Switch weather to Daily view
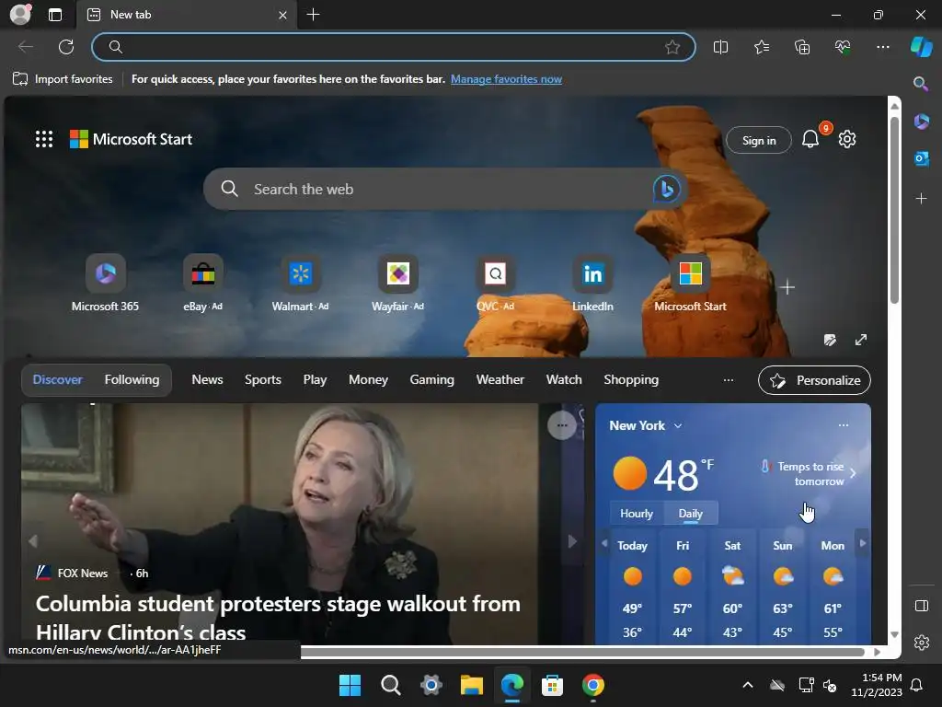 point(690,514)
